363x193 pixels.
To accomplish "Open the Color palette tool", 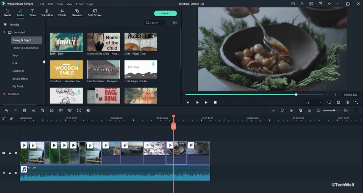I will point(61,110).
